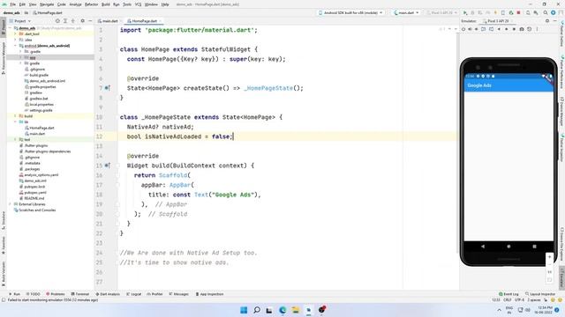Rotate emulator using rotate icon in toolbar
The width and height of the screenshot is (565, 317).
point(483,29)
